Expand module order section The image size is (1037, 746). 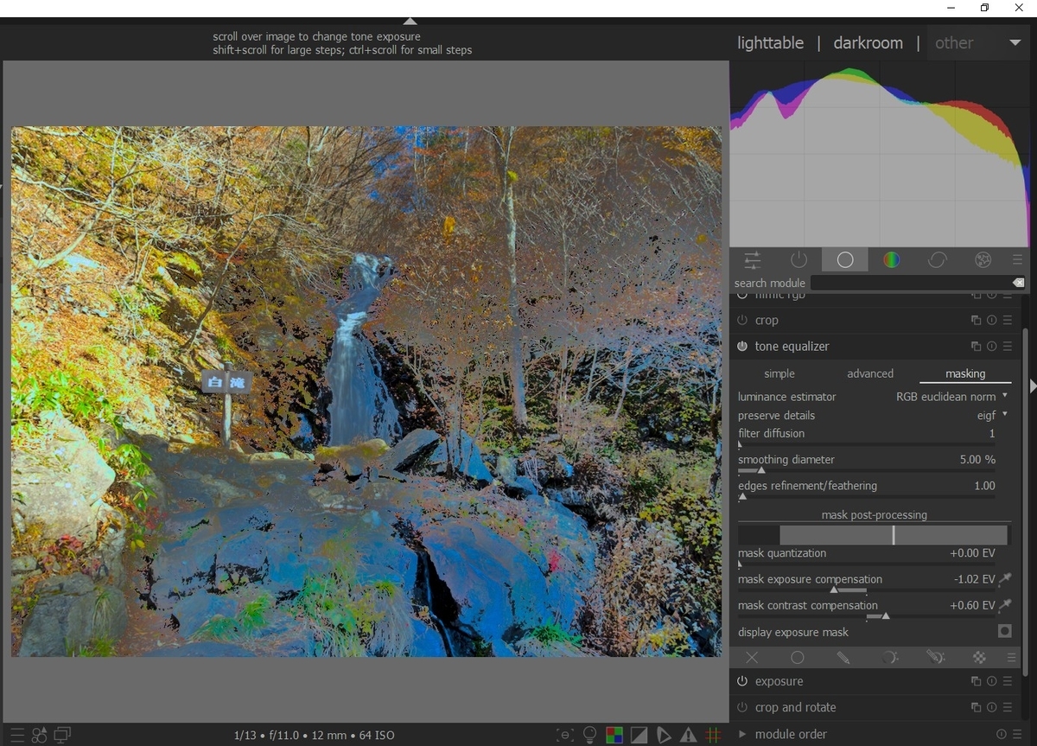741,734
